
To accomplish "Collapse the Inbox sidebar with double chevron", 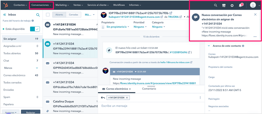I will [4, 15].
